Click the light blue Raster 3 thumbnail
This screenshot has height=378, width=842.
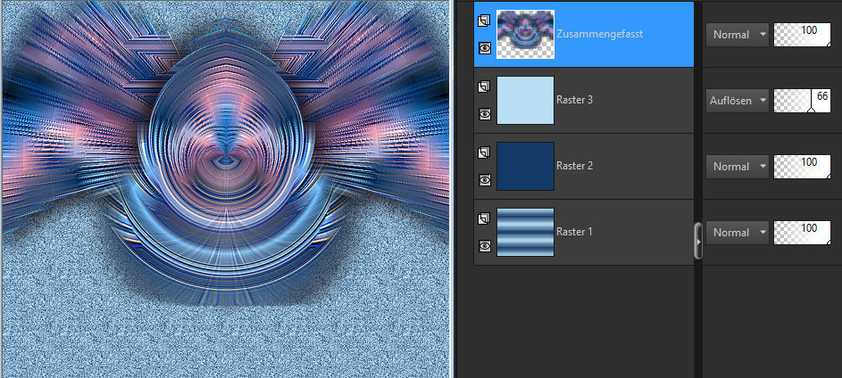click(525, 100)
